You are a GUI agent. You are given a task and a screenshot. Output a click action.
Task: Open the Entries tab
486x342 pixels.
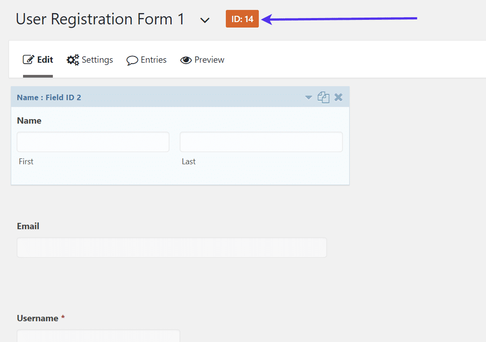(x=154, y=60)
